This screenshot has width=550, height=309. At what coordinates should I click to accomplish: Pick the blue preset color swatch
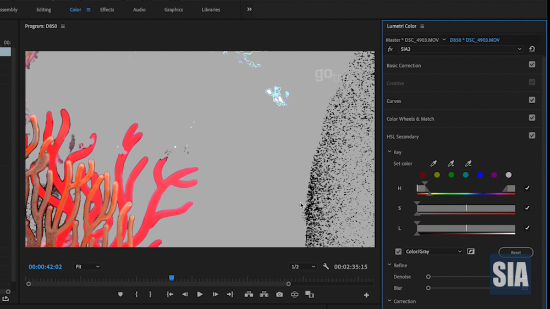[x=480, y=175]
